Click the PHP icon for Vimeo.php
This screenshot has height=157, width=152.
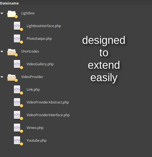pyautogui.click(x=18, y=128)
